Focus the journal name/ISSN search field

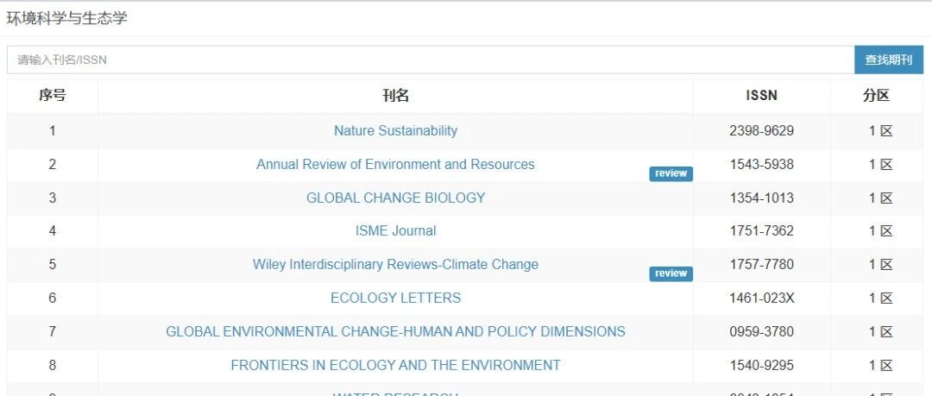click(431, 60)
